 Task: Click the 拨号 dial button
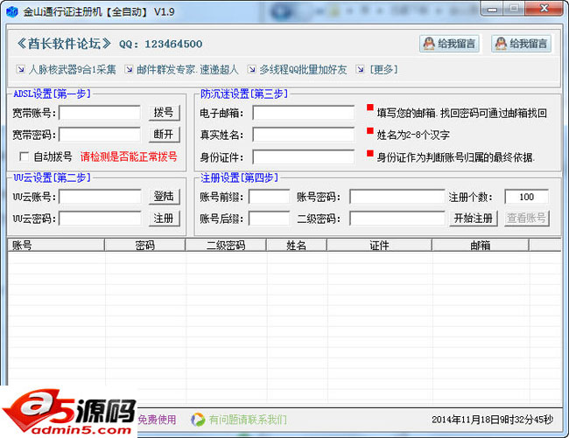tap(164, 113)
